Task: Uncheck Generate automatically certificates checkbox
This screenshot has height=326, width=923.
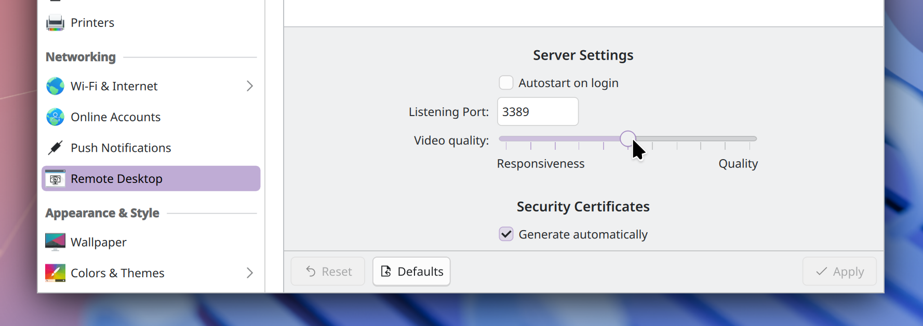Action: coord(506,234)
